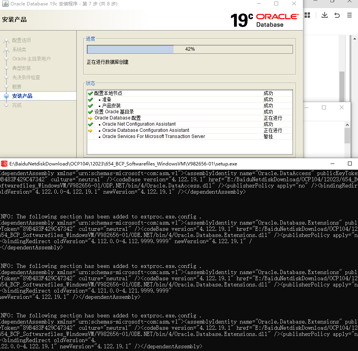Click the 正在进行数据库创建 progress message
358x351 pixels.
[x=108, y=62]
